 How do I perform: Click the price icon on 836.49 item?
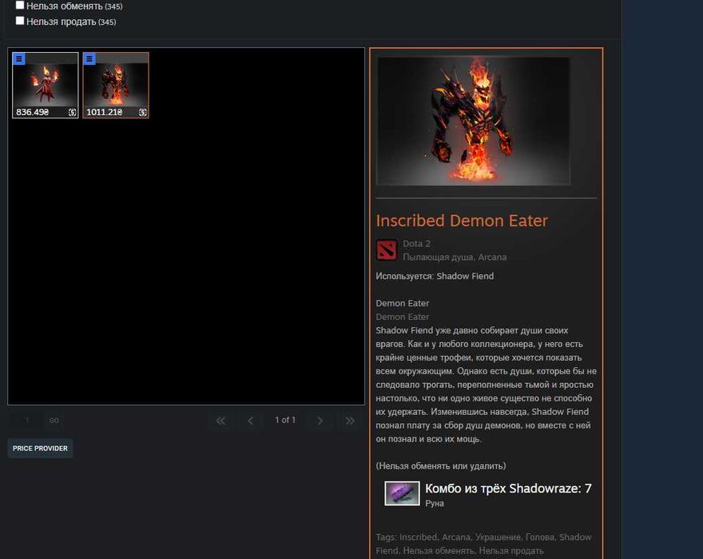tap(72, 112)
